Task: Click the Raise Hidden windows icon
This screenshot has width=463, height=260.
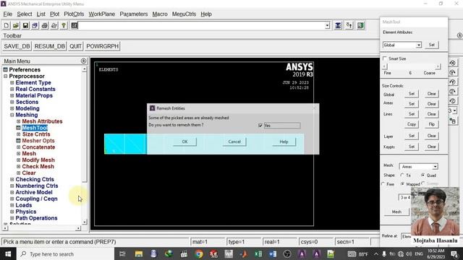Action: tap(338, 26)
